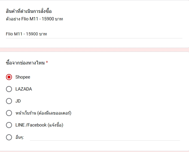Click the หน้าเว็บร้าน (ต้องมีเลขออเดอร์) label
189x152 pixels.
(43, 113)
